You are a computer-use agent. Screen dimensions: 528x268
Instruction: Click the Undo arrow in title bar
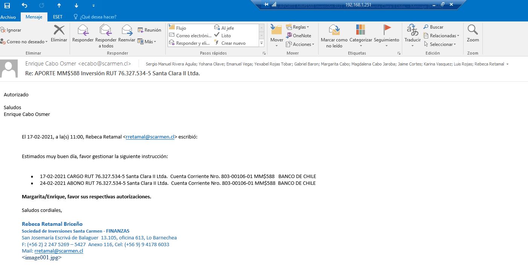tap(24, 6)
